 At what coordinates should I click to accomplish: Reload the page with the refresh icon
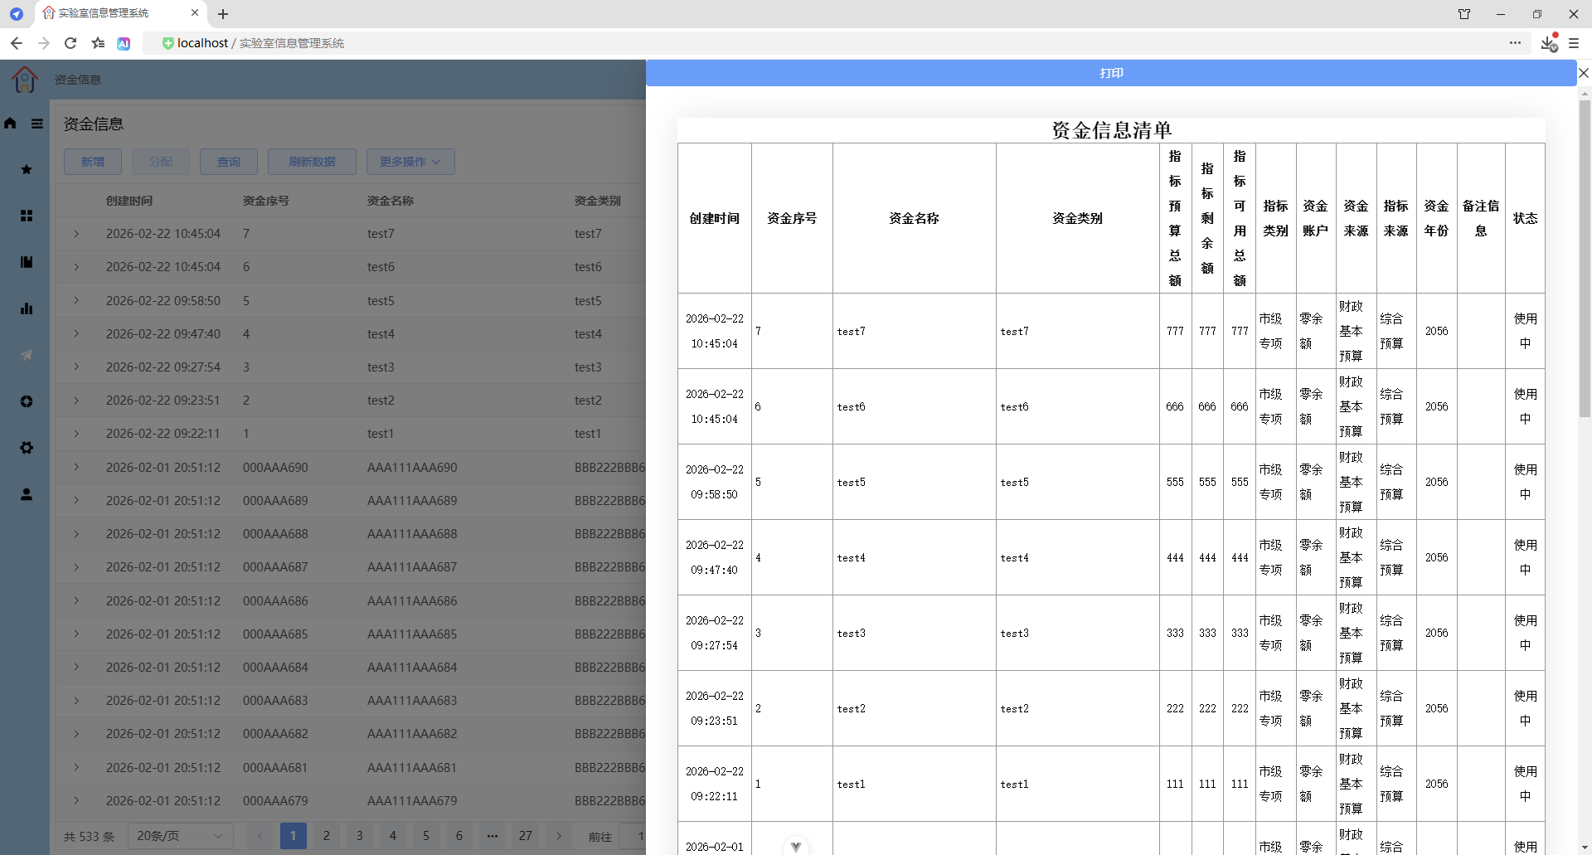70,43
